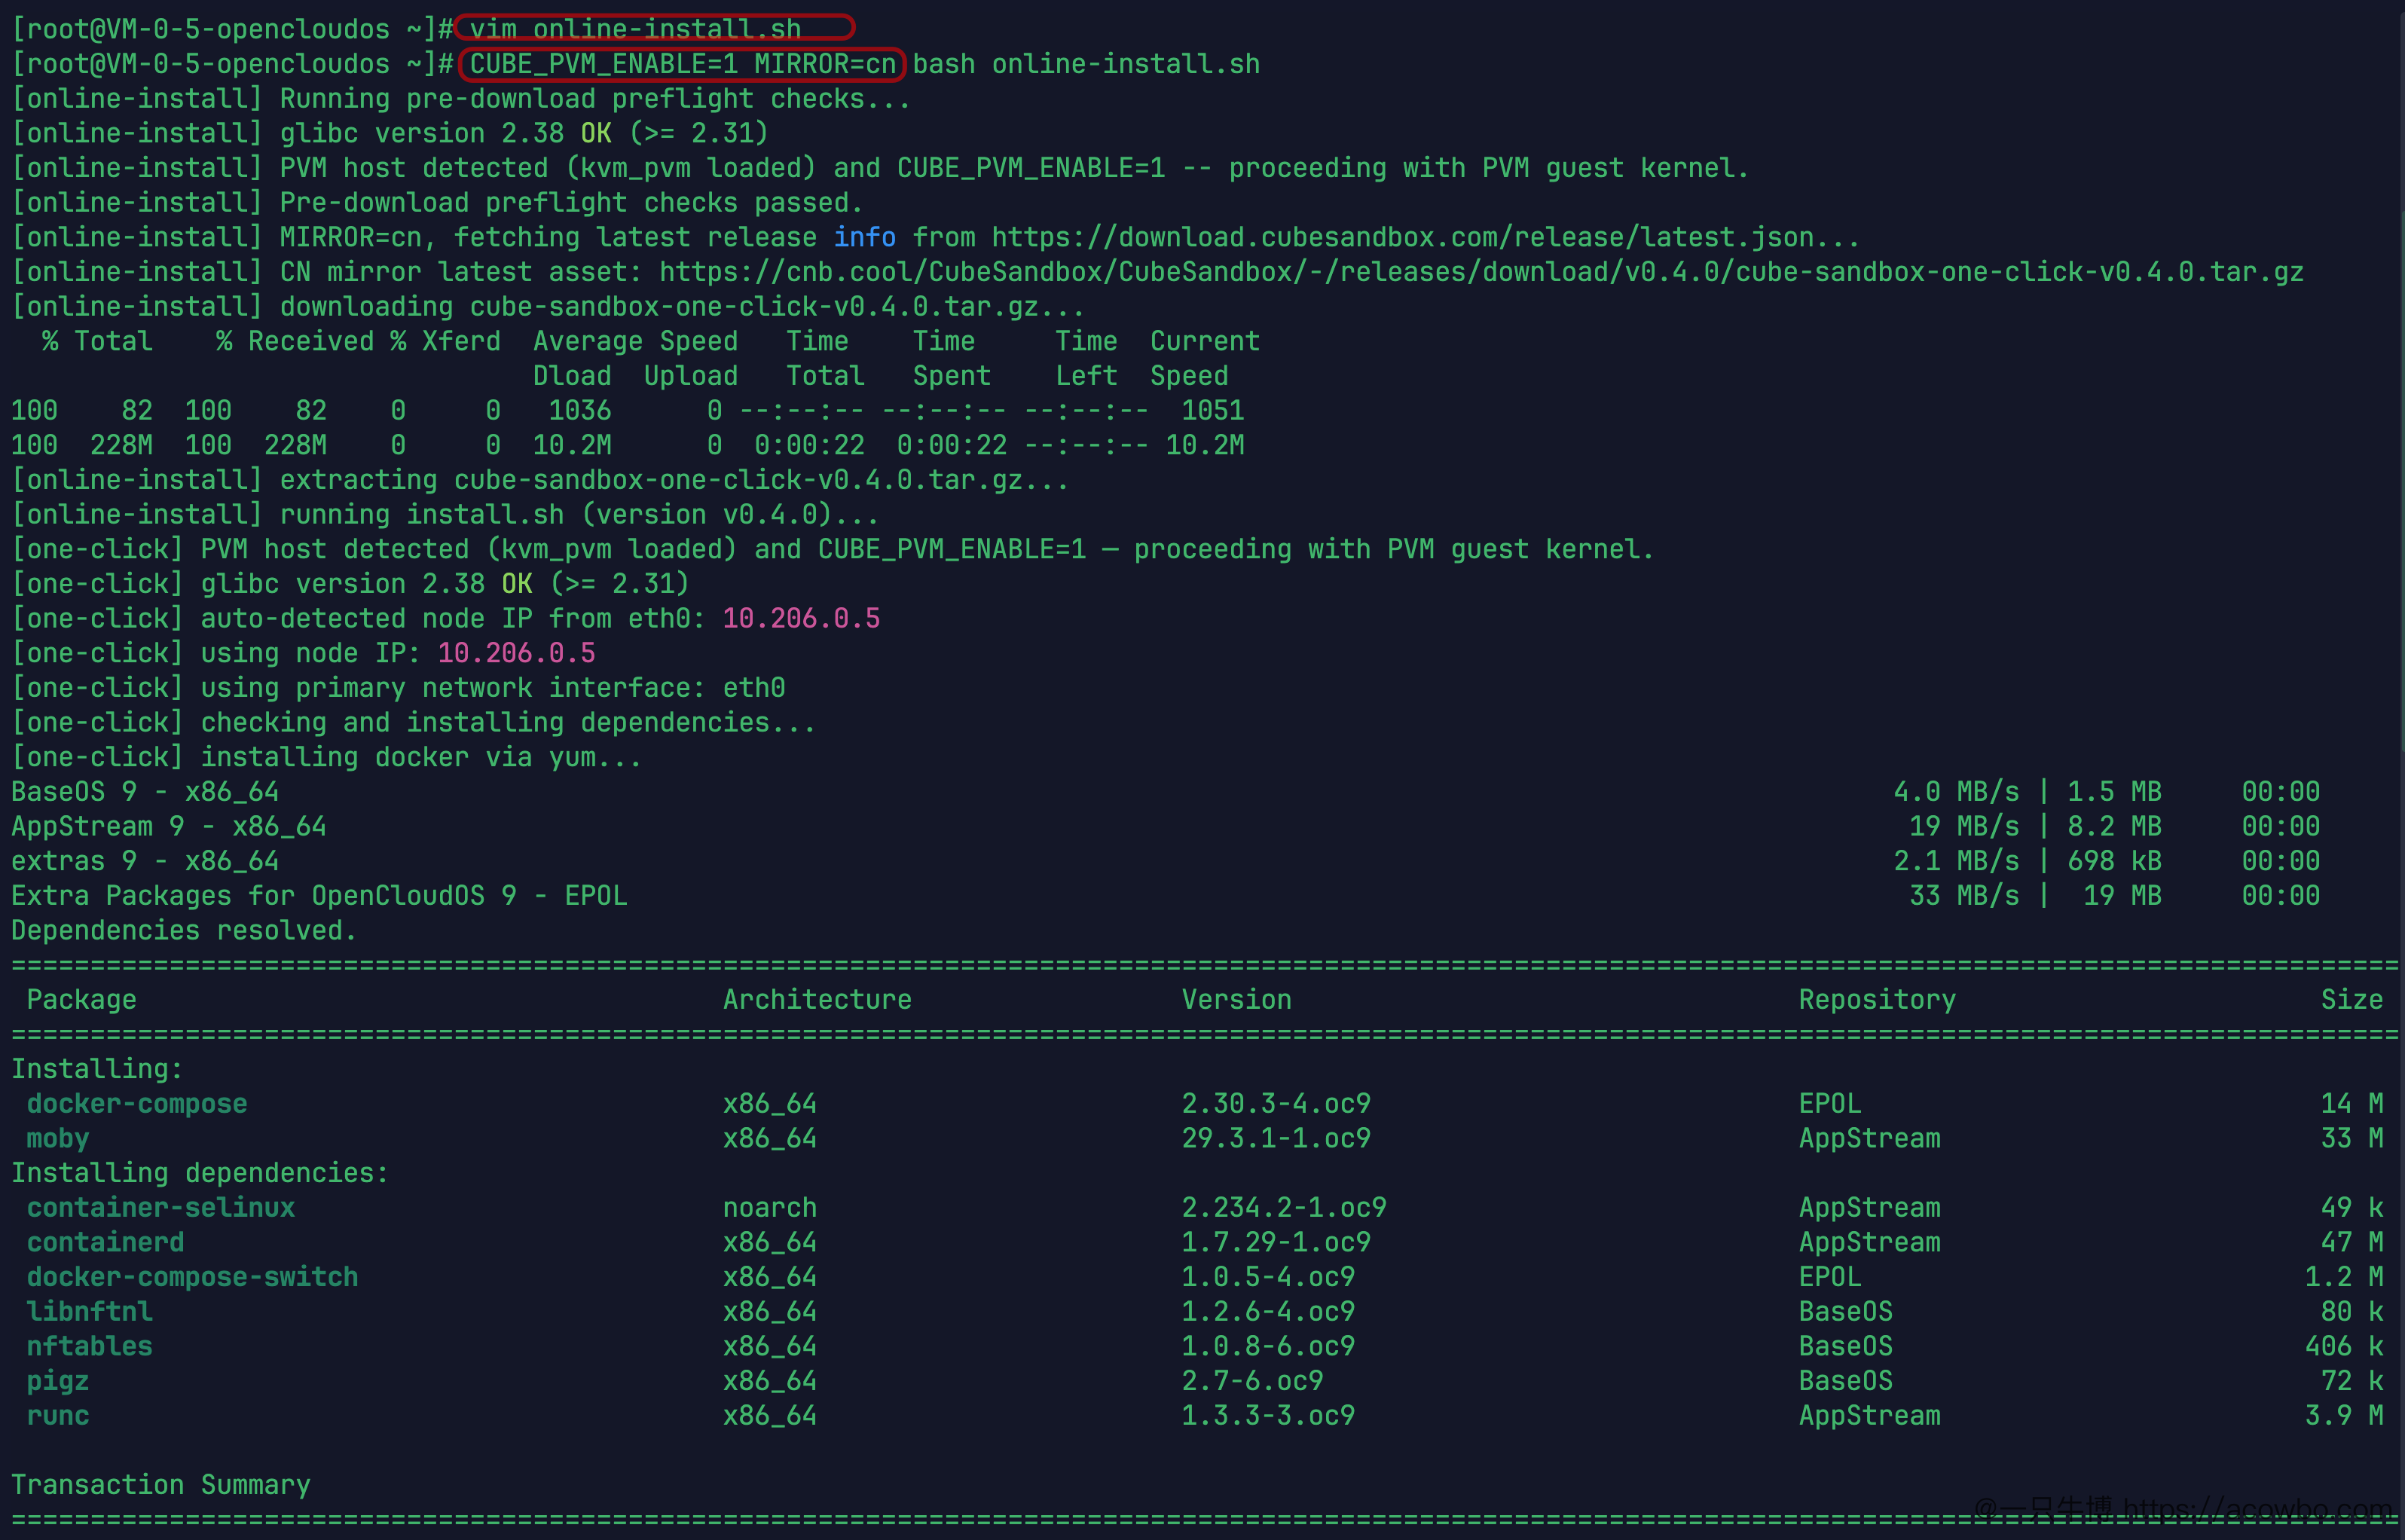Click the 'extracting cube-sandbox-one-click-v0.4.0.tar.gz...' line

[674, 480]
